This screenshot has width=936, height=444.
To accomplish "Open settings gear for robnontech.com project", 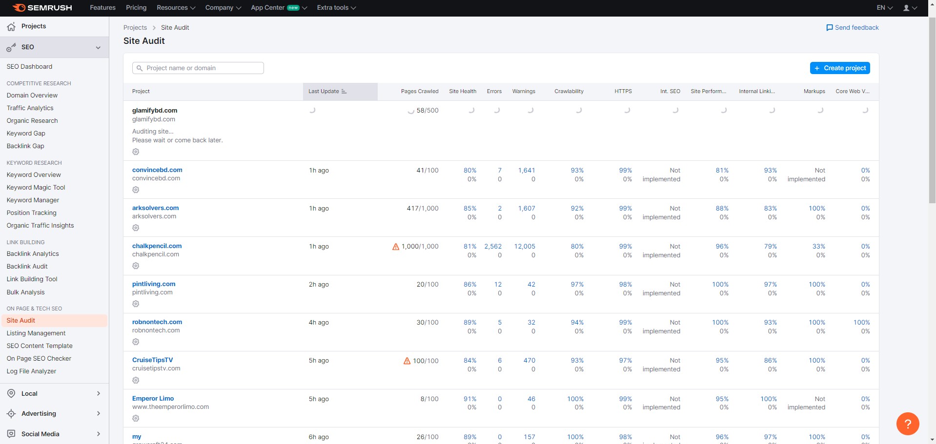I will tap(136, 342).
